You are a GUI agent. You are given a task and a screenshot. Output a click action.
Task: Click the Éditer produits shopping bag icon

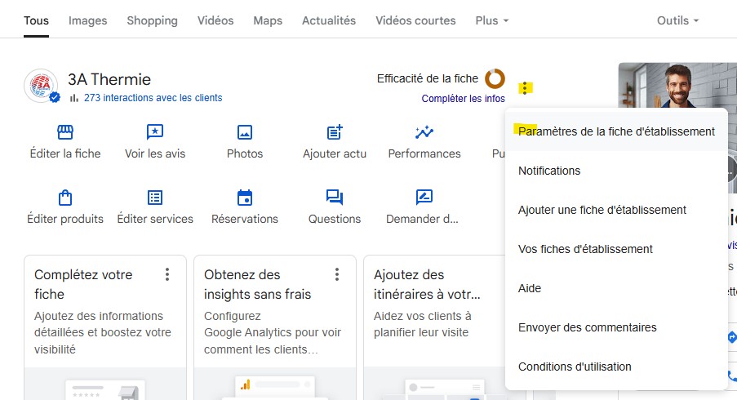(x=65, y=198)
